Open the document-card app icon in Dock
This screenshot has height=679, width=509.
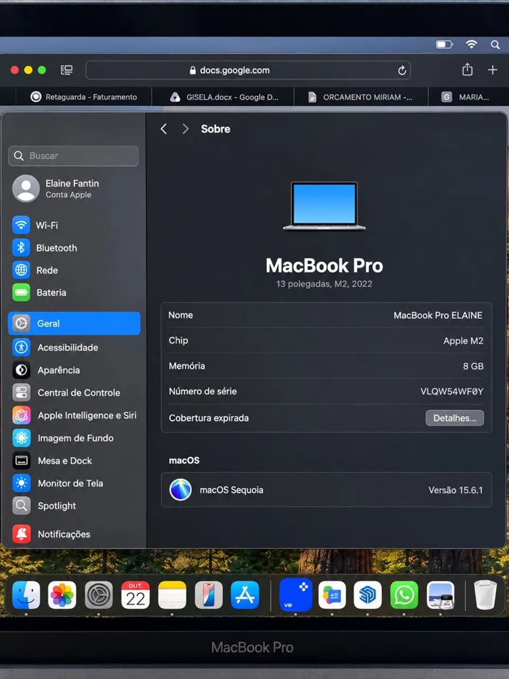pyautogui.click(x=332, y=595)
